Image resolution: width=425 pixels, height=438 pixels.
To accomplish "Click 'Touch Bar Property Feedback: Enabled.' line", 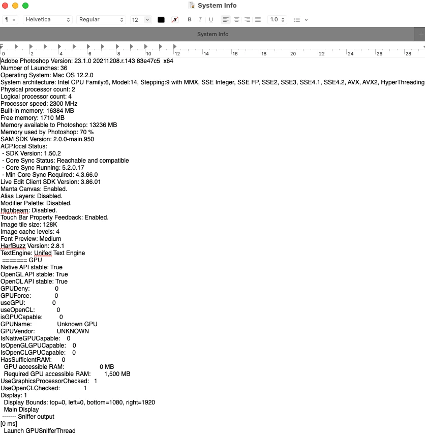I will coord(54,217).
